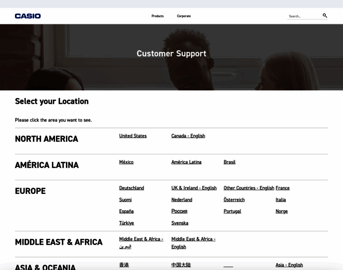Image resolution: width=343 pixels, height=270 pixels.
Task: Open the Asia - English link
Action: (289, 265)
